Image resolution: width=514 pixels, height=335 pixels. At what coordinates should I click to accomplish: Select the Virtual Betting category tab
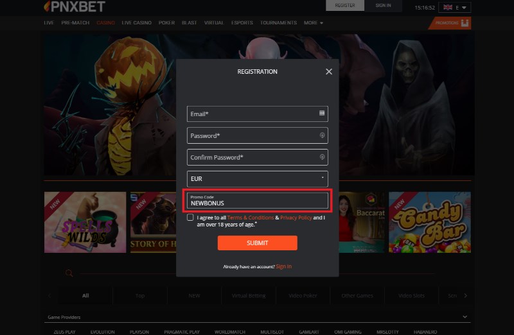(x=249, y=295)
